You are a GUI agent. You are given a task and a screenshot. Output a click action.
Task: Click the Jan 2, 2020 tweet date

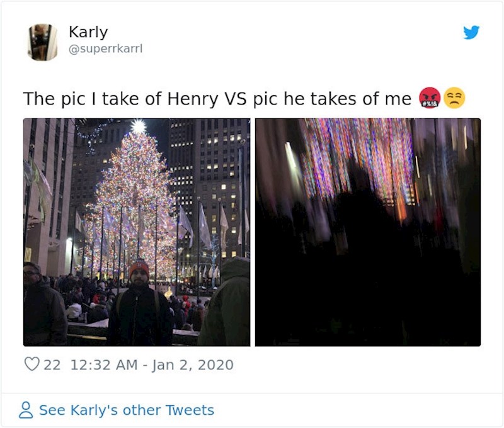(x=192, y=364)
